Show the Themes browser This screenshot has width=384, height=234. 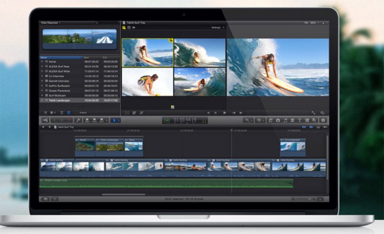click(x=314, y=120)
